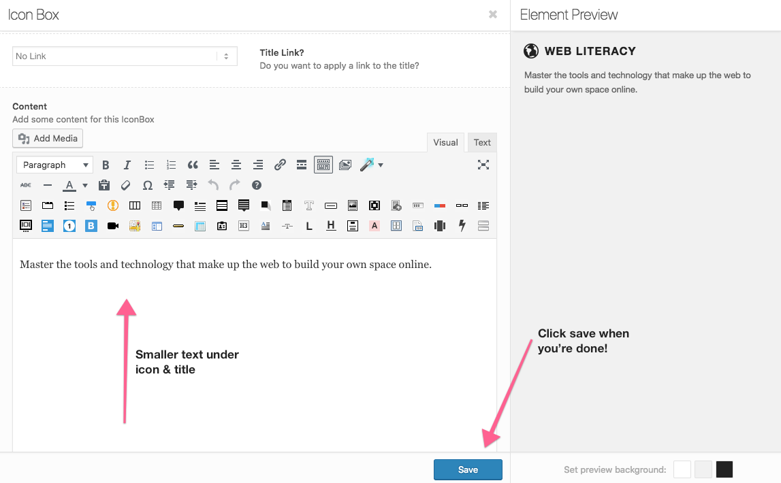Image resolution: width=781 pixels, height=483 pixels.
Task: Set preview background to black swatch
Action: point(724,469)
